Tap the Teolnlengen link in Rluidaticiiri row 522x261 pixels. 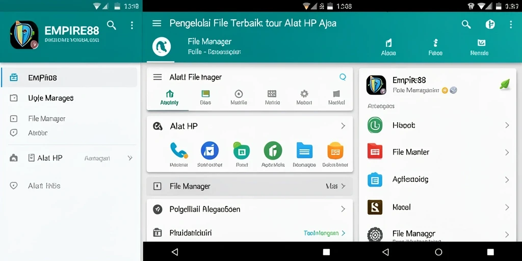[x=321, y=233]
